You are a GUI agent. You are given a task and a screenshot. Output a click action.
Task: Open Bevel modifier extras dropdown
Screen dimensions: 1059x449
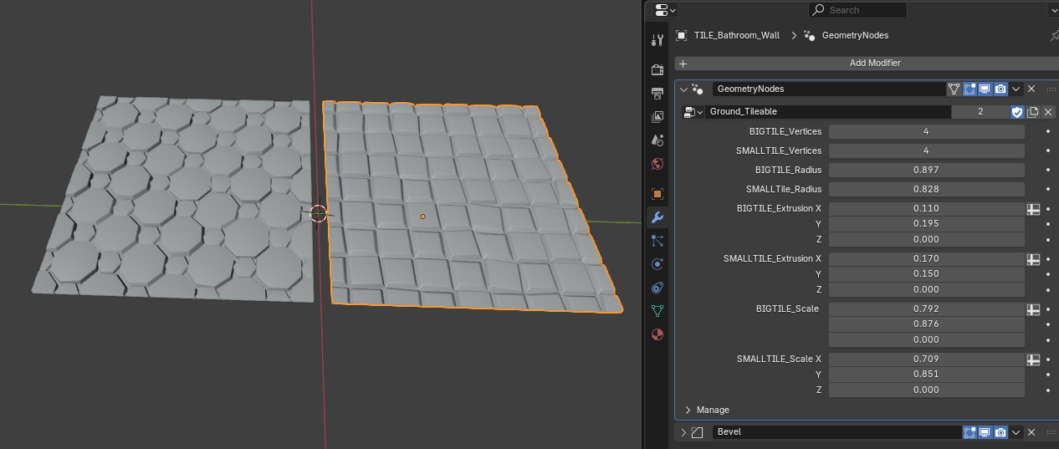(x=1016, y=432)
